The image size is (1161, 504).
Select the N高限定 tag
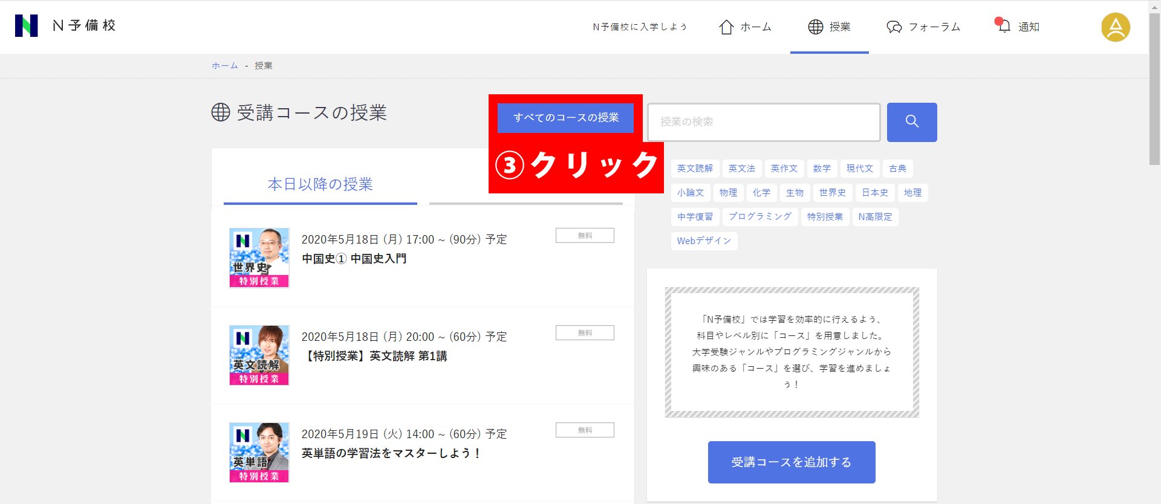point(875,217)
